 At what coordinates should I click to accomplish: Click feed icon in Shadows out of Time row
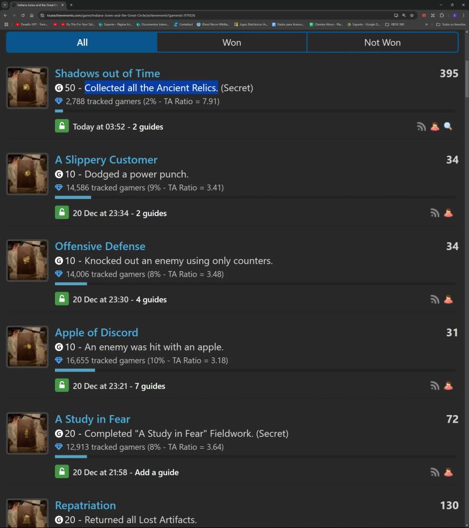coord(421,126)
